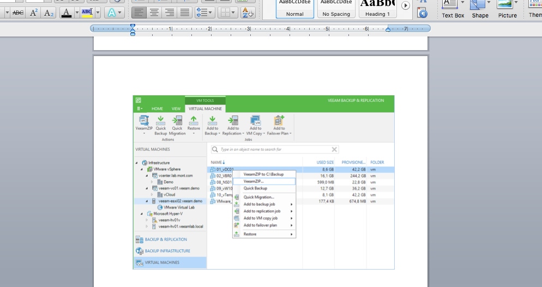Open the Styles pane icon
Screen dimensions: 542x287
(x=422, y=13)
